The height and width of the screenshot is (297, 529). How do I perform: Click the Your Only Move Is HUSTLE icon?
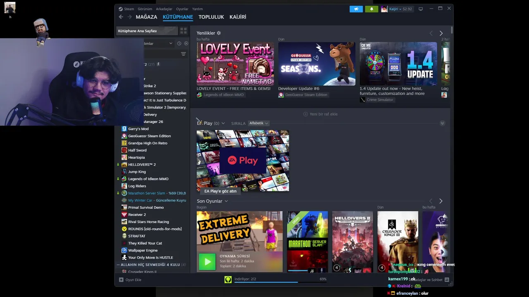click(124, 257)
